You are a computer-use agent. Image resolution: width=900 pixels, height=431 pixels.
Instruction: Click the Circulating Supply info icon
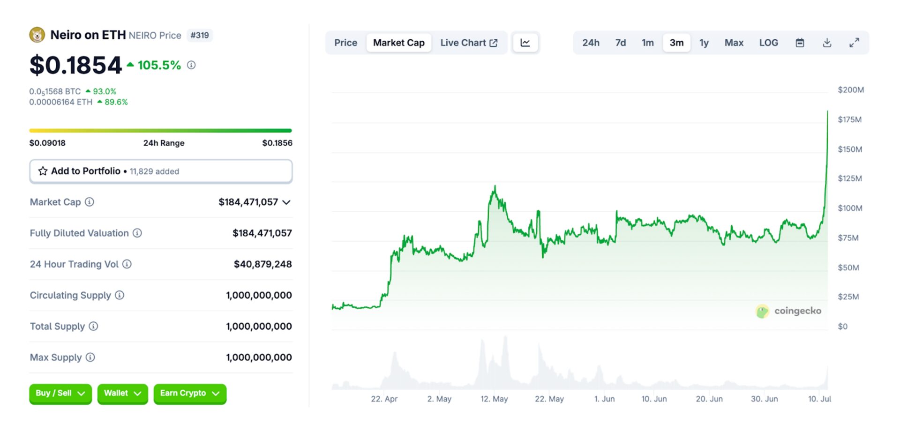pos(120,295)
